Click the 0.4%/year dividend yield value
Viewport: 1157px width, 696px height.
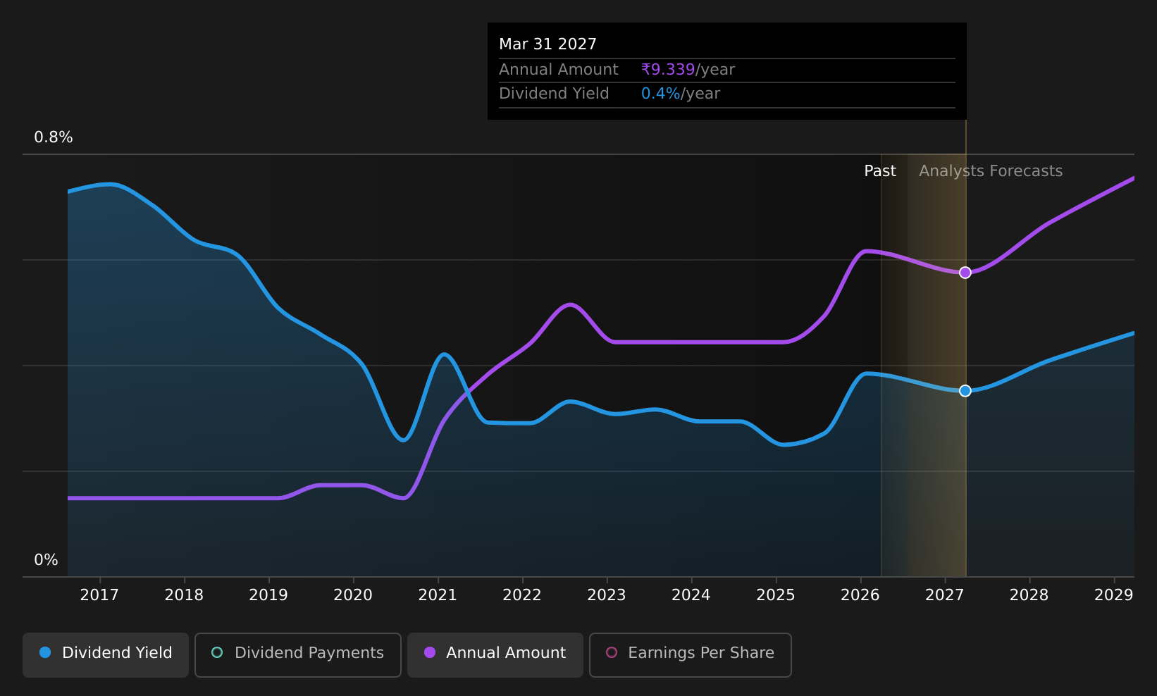coord(681,94)
